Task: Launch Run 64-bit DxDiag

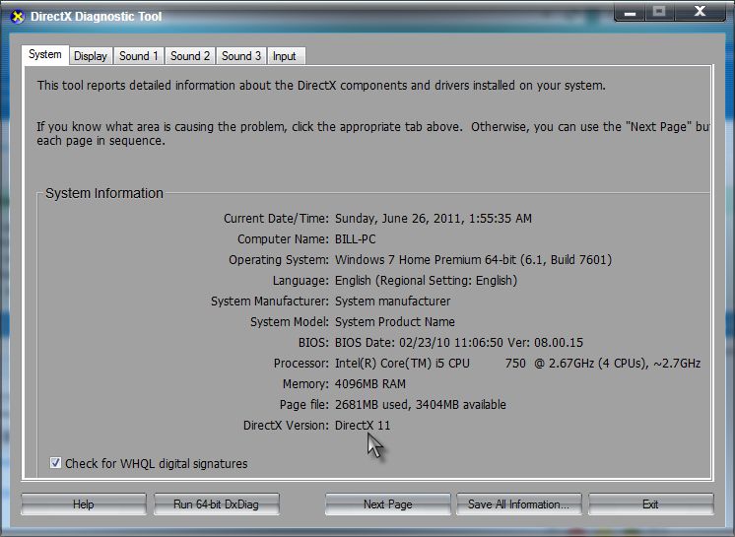Action: click(x=216, y=504)
